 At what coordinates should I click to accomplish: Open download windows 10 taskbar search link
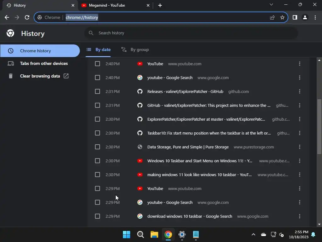click(190, 216)
